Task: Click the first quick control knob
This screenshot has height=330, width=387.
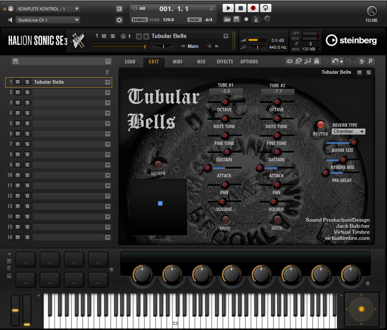Action: 142,274
